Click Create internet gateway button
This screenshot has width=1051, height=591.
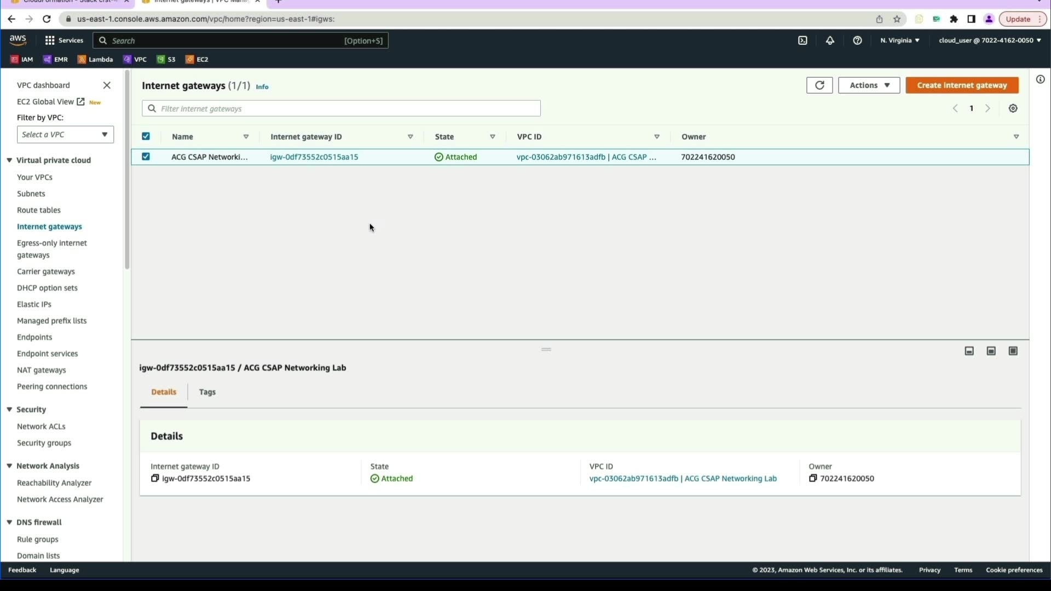point(962,85)
